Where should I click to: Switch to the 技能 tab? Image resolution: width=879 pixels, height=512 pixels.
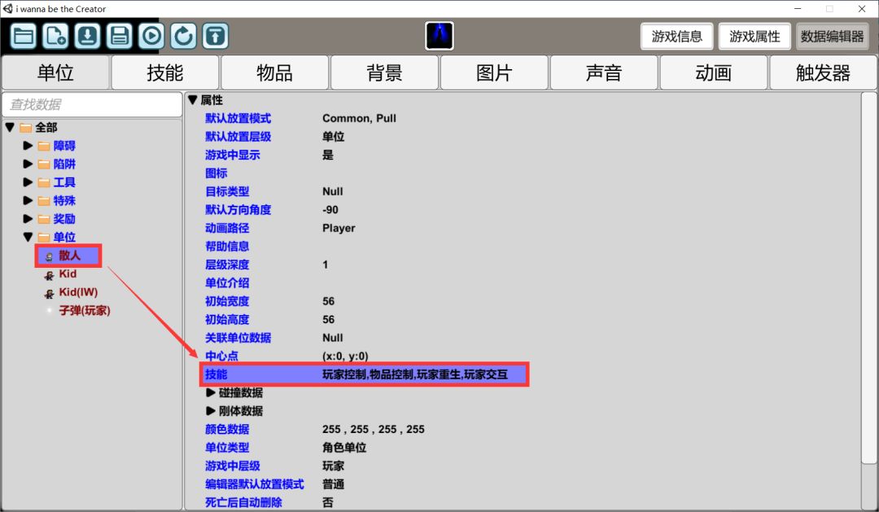point(165,72)
